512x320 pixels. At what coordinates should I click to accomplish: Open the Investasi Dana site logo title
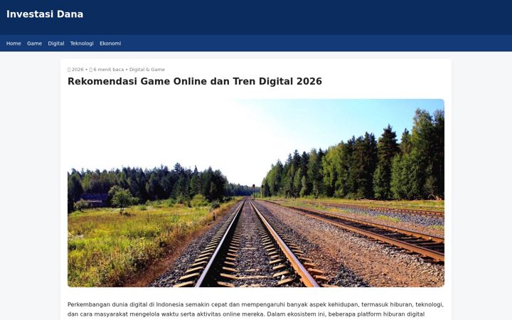[x=45, y=14]
